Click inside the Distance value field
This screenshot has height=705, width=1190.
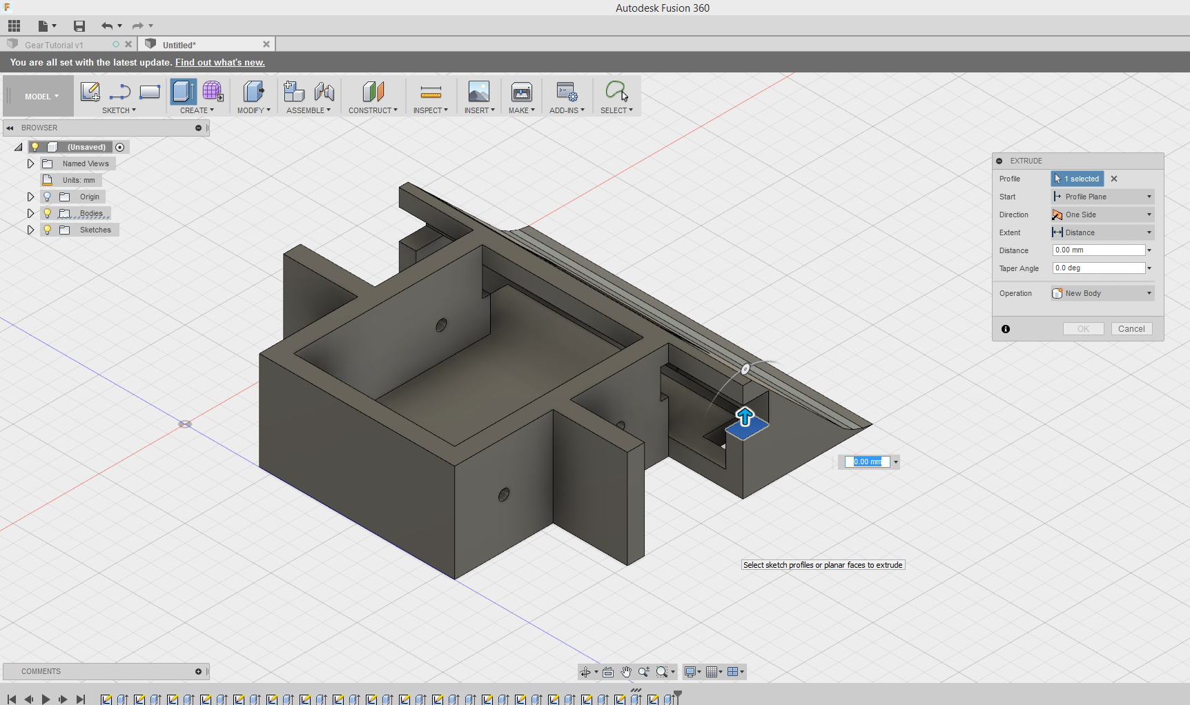point(1096,250)
